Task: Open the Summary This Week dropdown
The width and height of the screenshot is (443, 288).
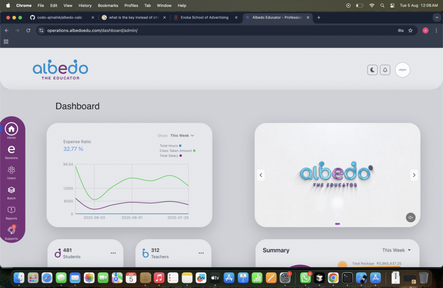Action: pos(396,250)
